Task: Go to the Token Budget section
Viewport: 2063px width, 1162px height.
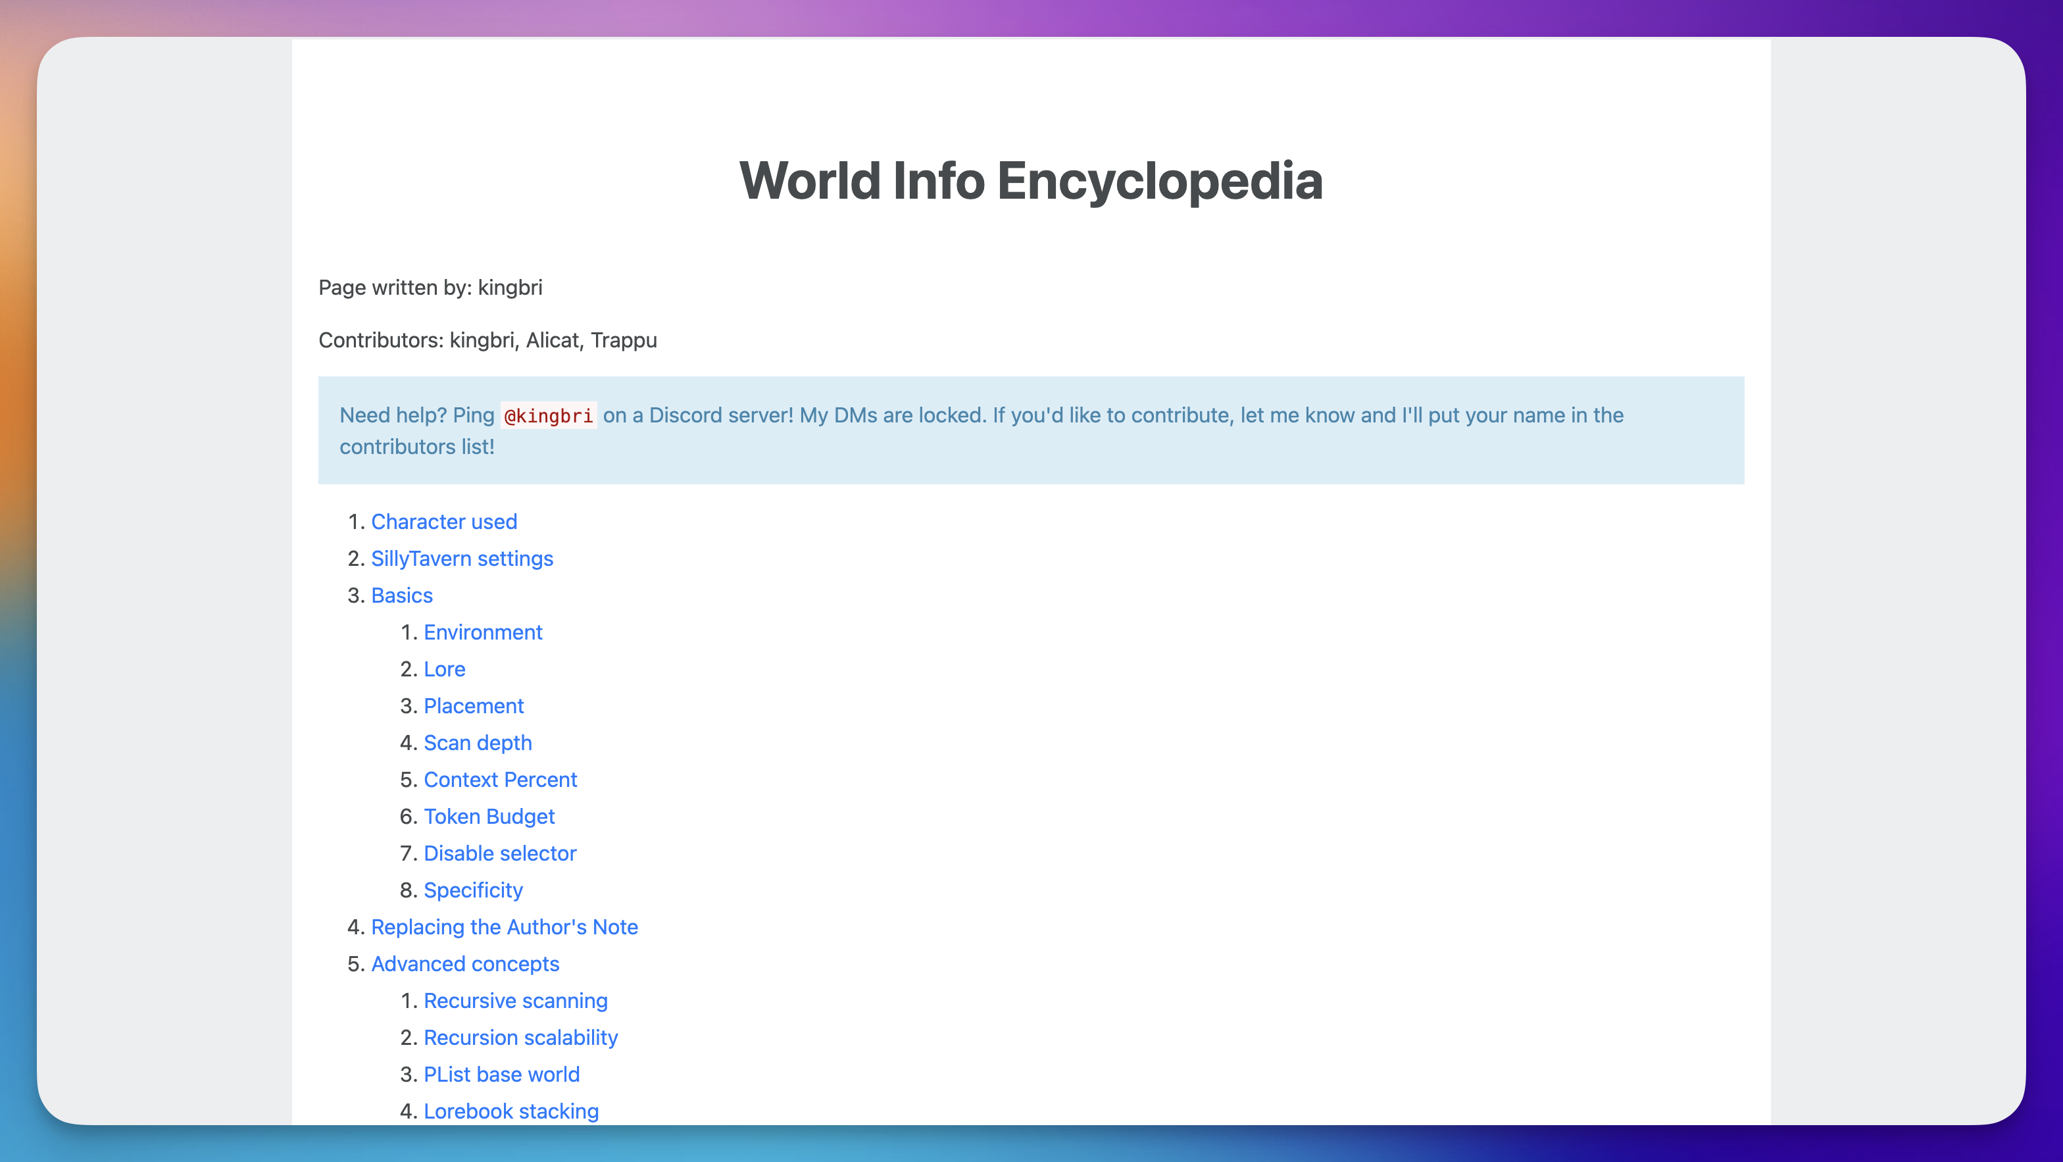Action: tap(489, 816)
